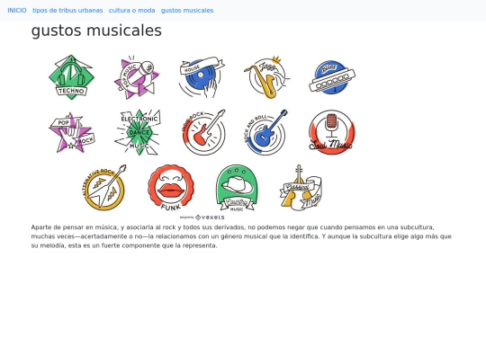This screenshot has width=486, height=364.
Task: Click paragraph starting 'Aparte de pensar en música'
Action: tap(241, 236)
